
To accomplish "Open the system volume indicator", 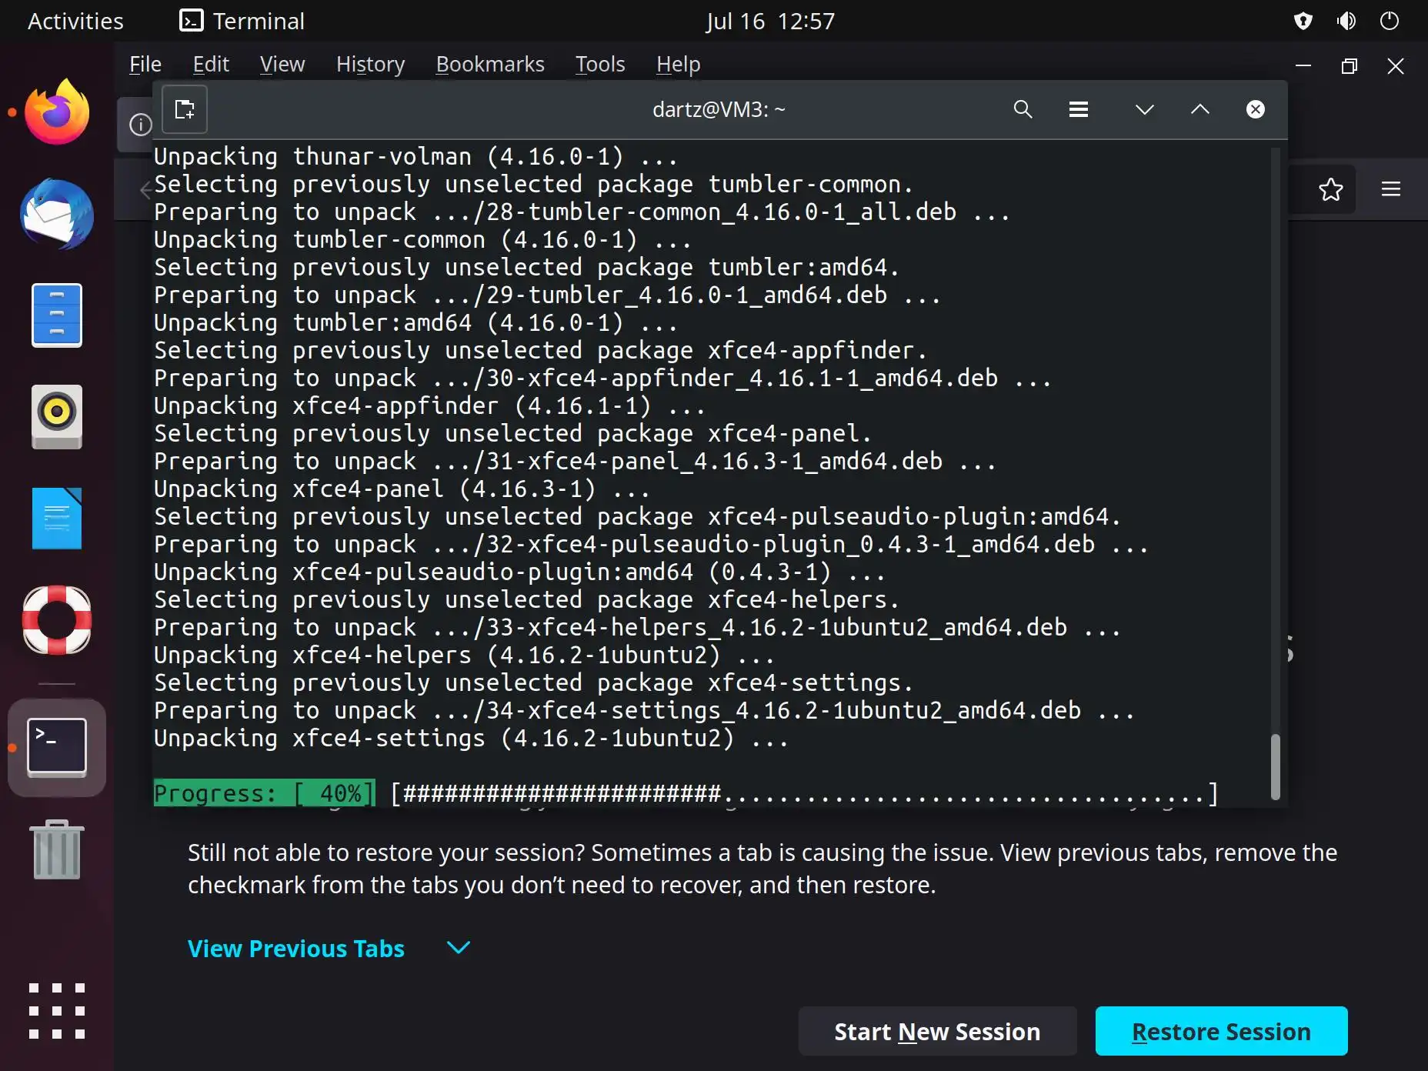I will click(x=1346, y=21).
